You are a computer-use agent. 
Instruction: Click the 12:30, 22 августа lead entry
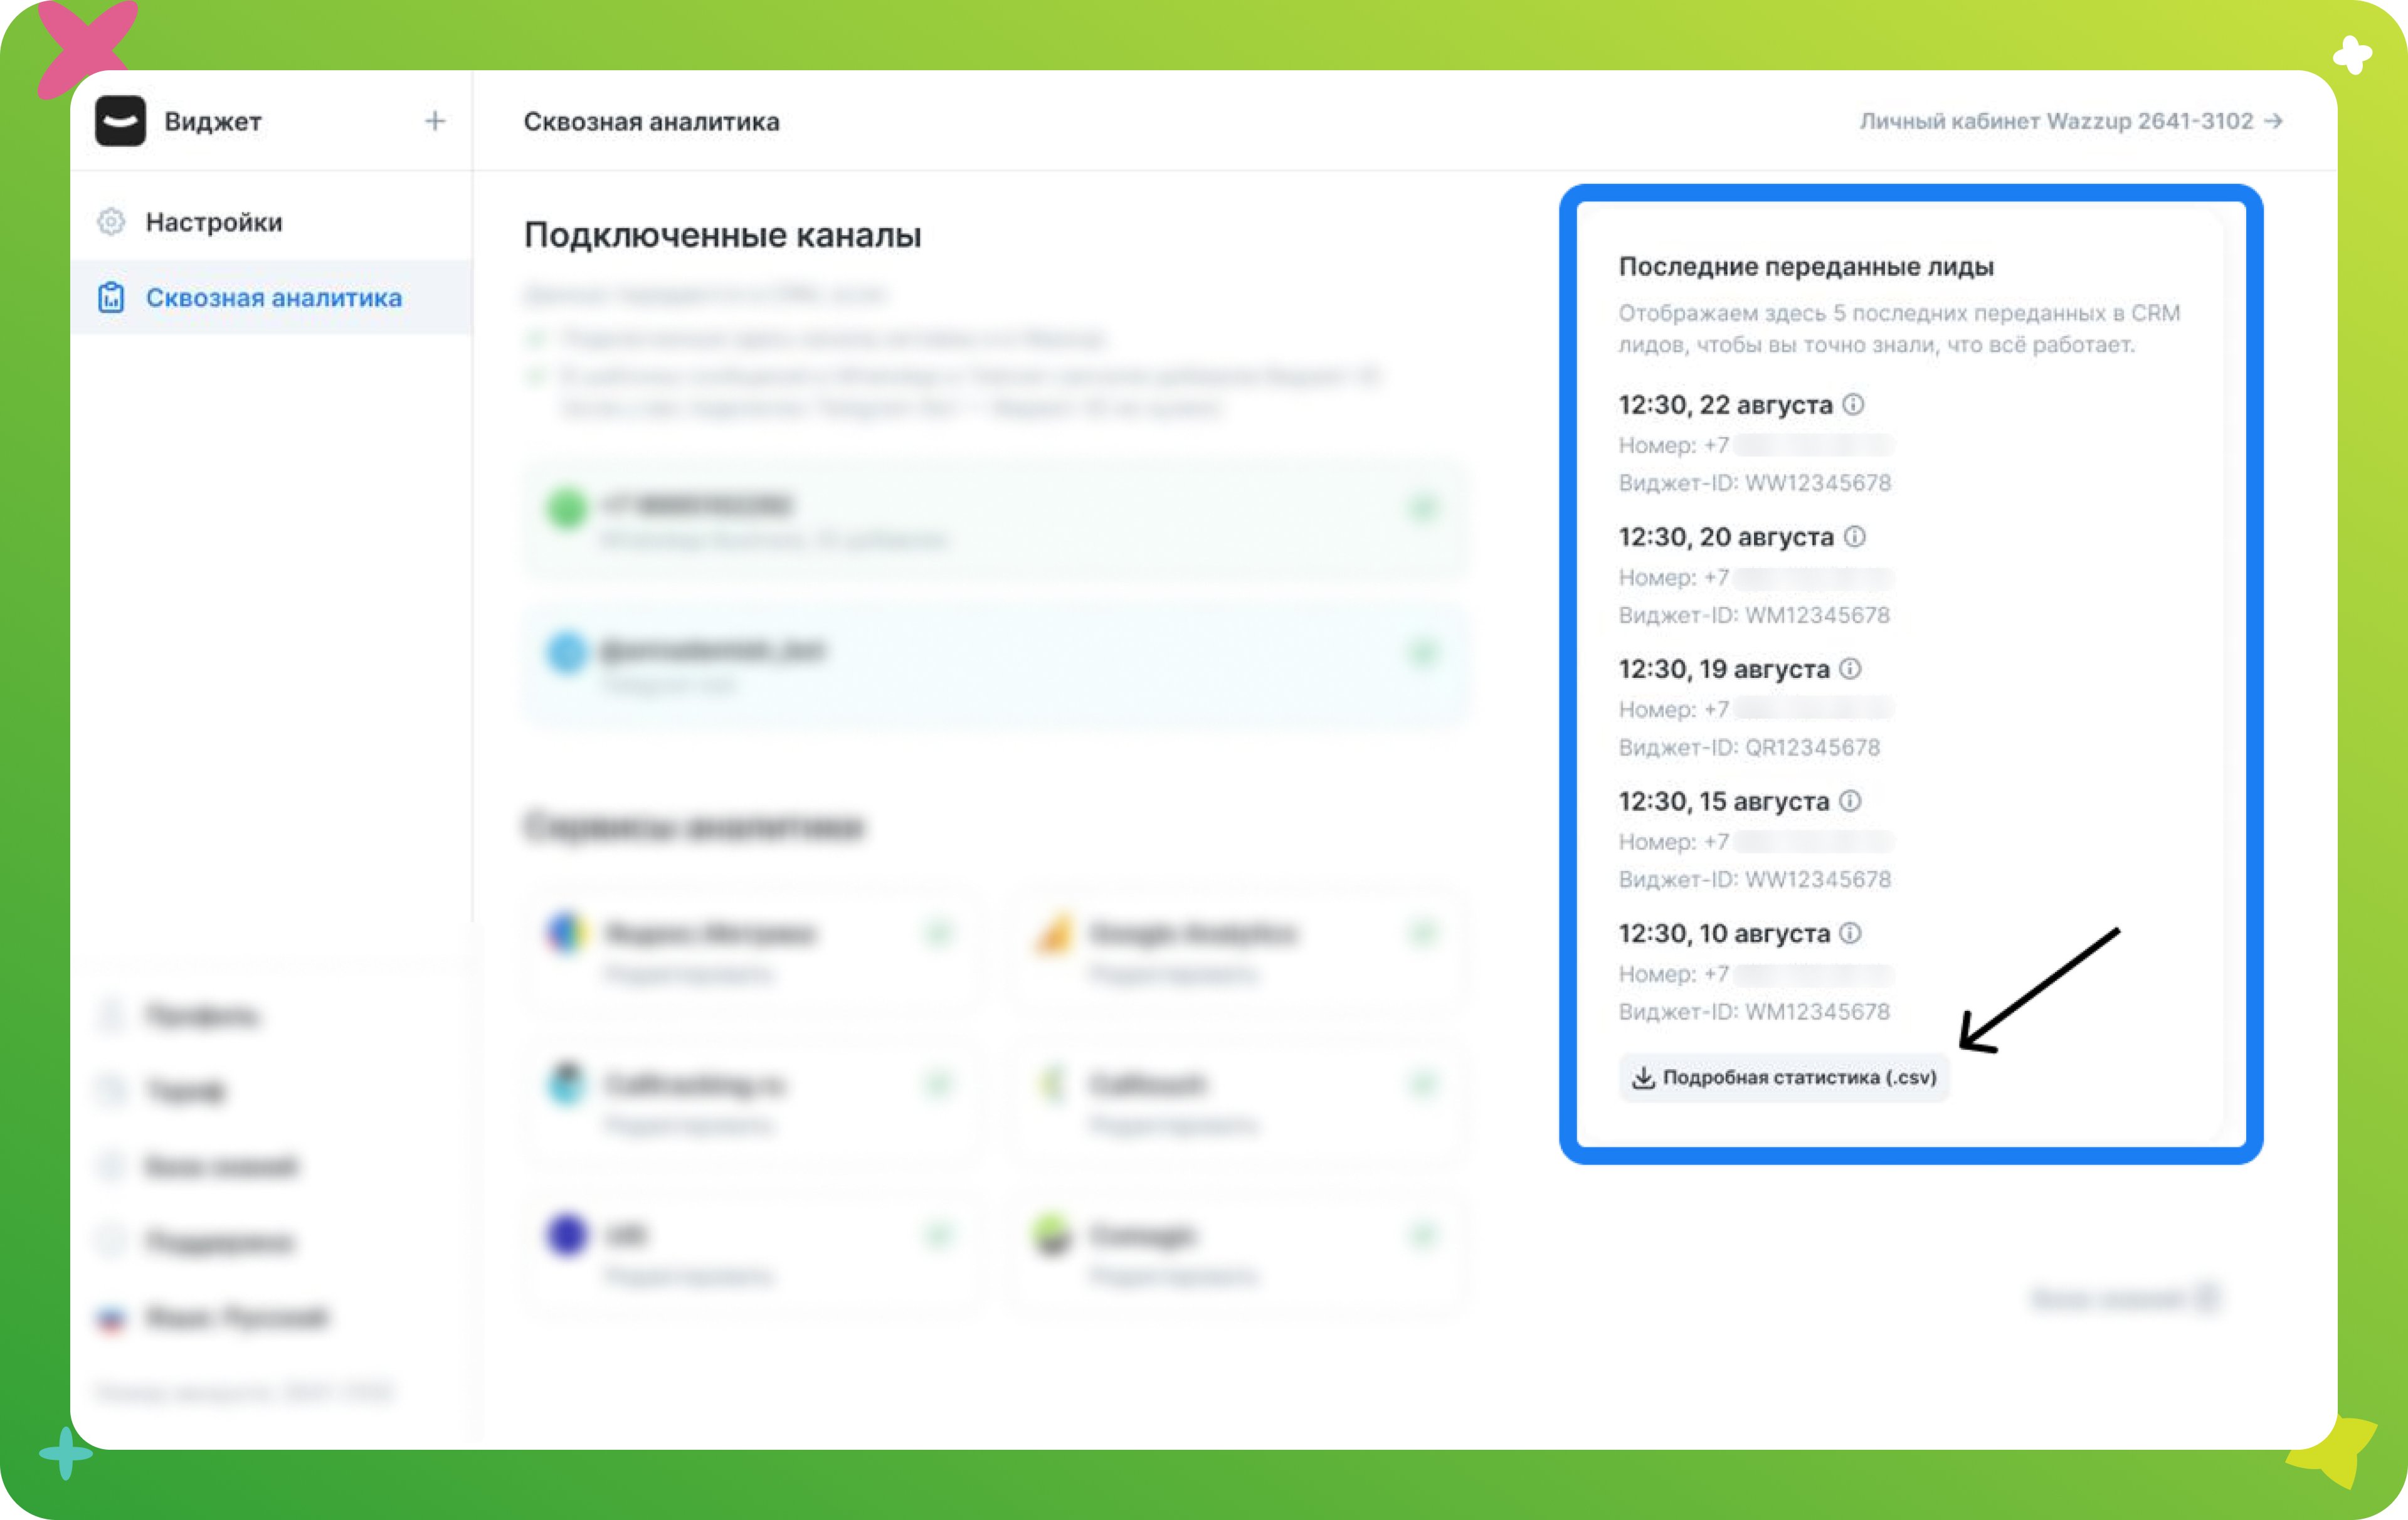tap(1725, 405)
